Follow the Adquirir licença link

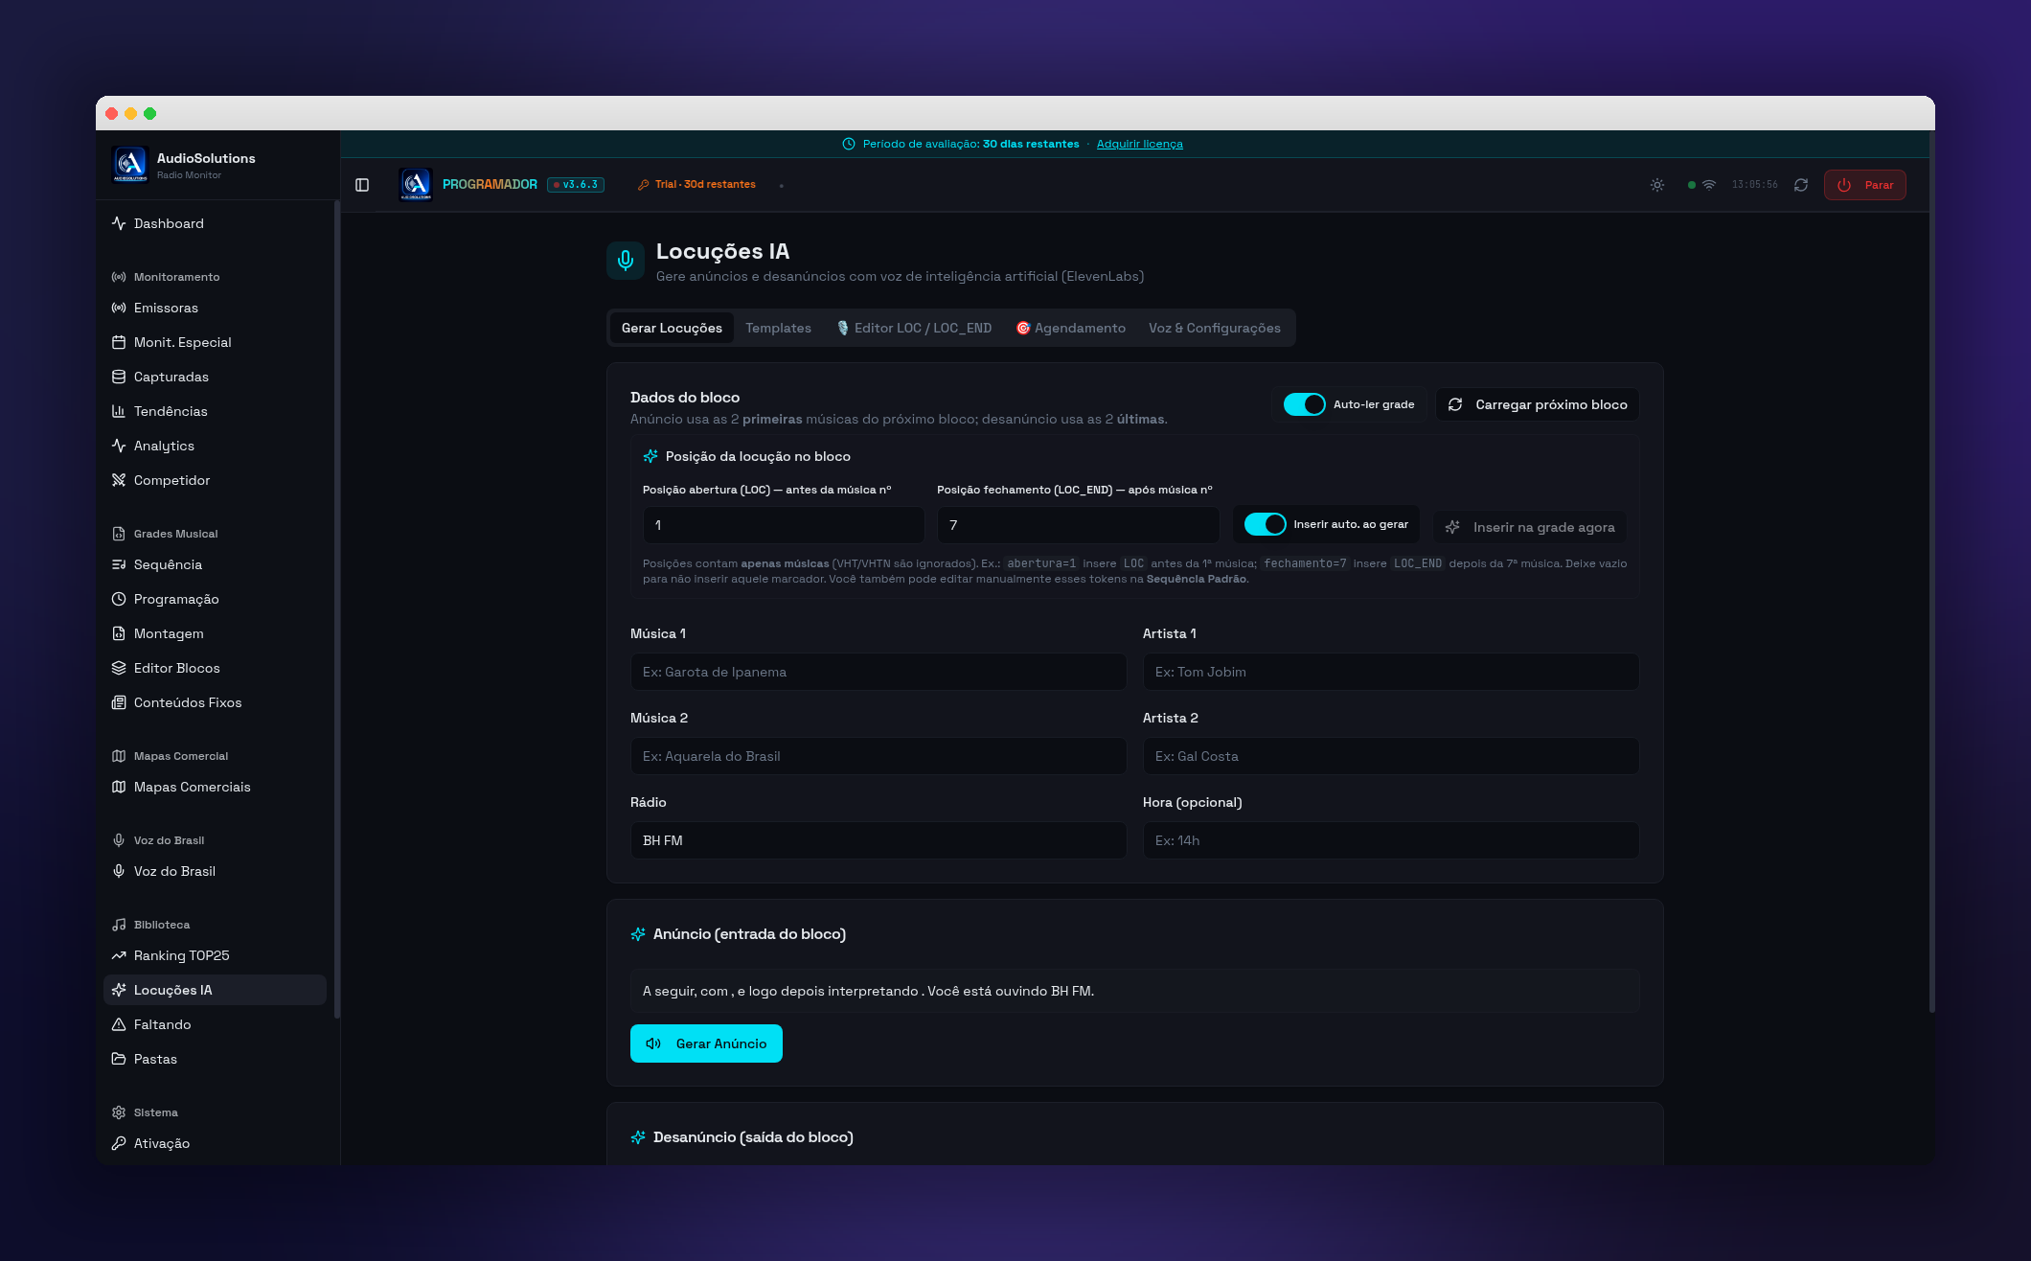(x=1139, y=144)
